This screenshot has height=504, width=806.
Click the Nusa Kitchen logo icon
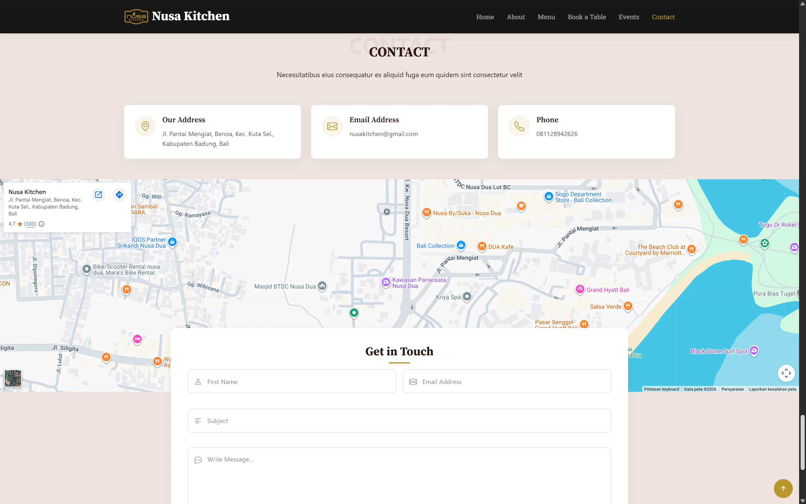click(x=136, y=16)
